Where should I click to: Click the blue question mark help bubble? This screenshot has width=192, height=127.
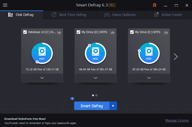(72, 99)
